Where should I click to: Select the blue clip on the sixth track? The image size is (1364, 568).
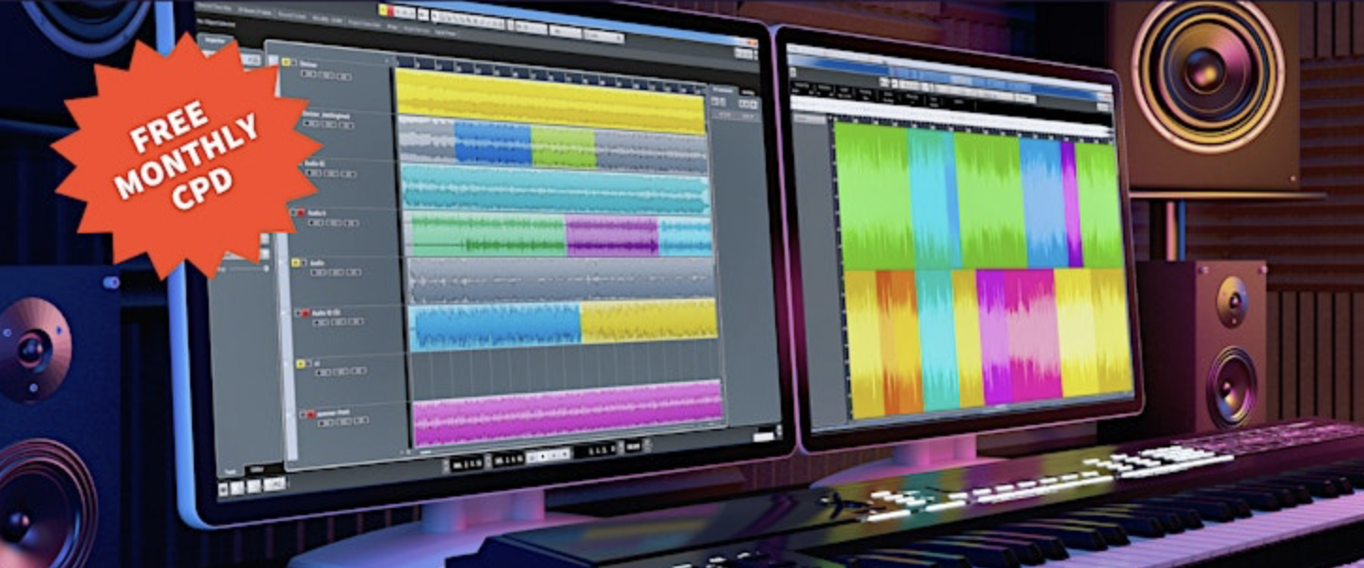[x=497, y=325]
